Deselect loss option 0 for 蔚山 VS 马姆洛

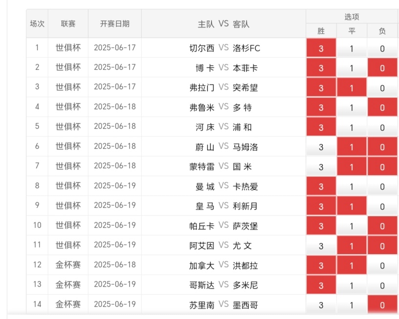(x=382, y=146)
